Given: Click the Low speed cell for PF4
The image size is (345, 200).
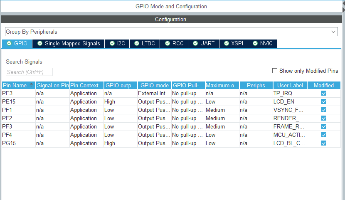Looking at the screenshot, I should (x=222, y=135).
